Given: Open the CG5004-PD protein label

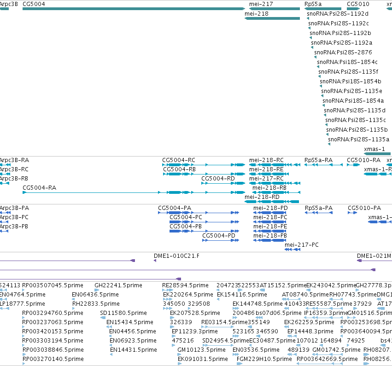Looking at the screenshot, I should point(219,236).
